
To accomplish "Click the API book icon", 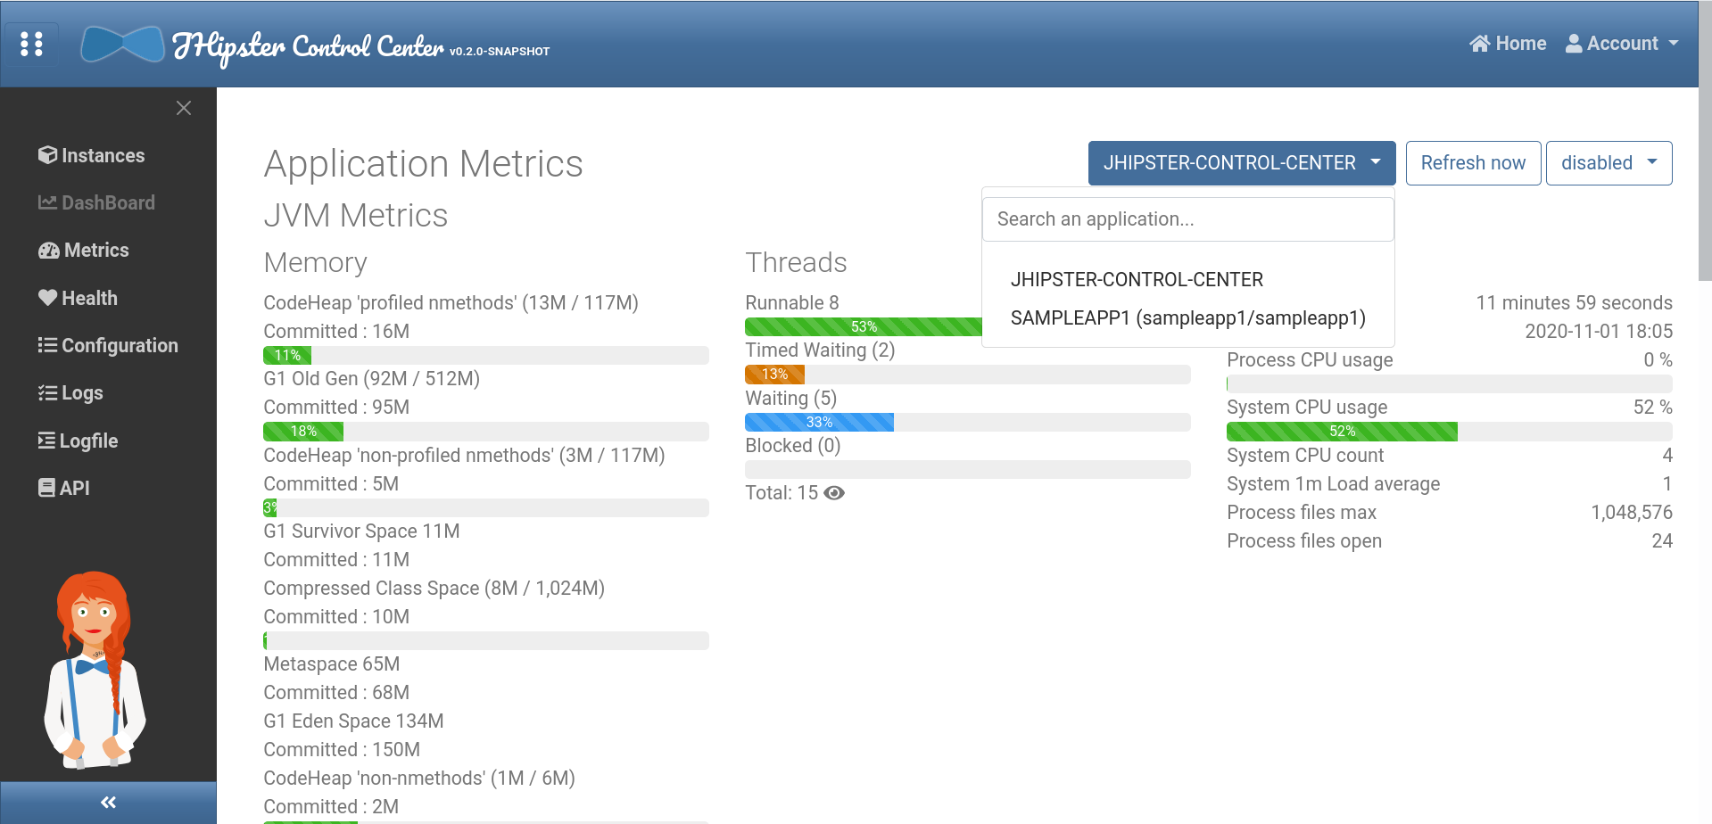I will tap(46, 488).
